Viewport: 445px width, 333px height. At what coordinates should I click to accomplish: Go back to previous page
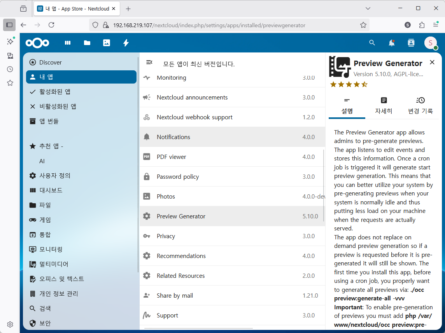pos(23,25)
